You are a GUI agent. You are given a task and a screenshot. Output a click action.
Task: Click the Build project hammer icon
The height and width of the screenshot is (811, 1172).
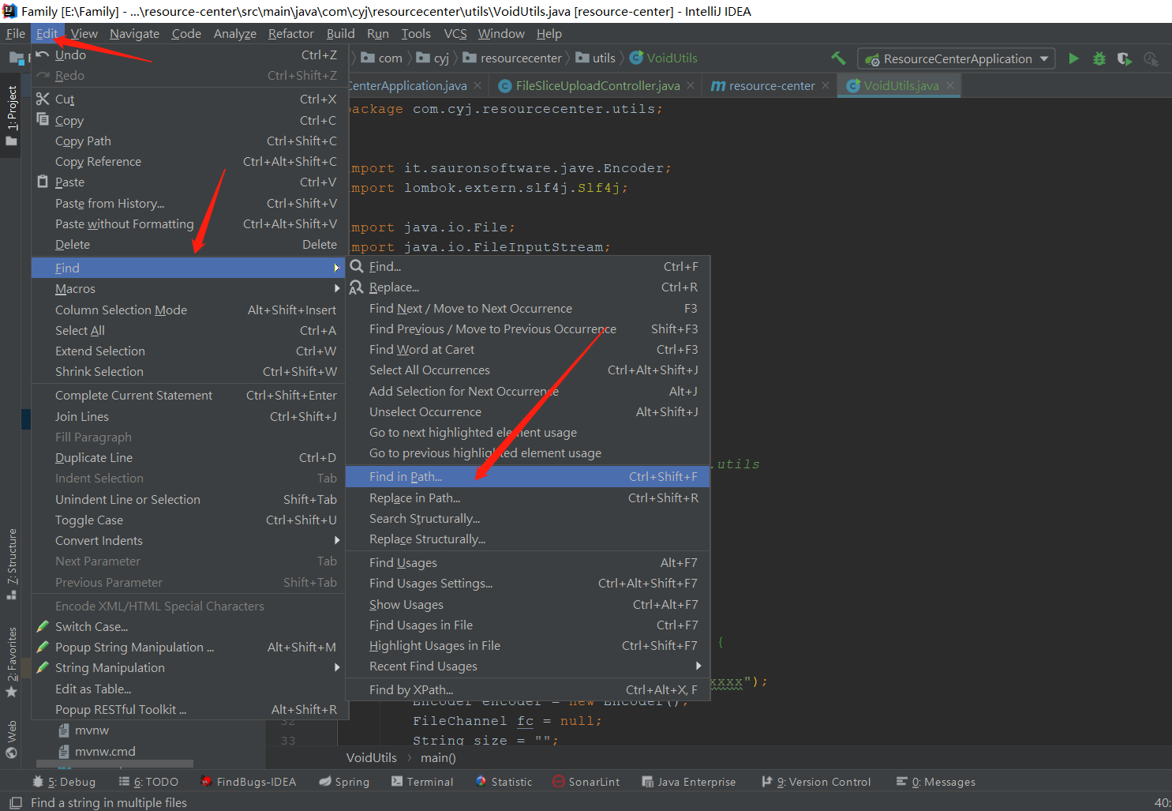[x=838, y=58]
